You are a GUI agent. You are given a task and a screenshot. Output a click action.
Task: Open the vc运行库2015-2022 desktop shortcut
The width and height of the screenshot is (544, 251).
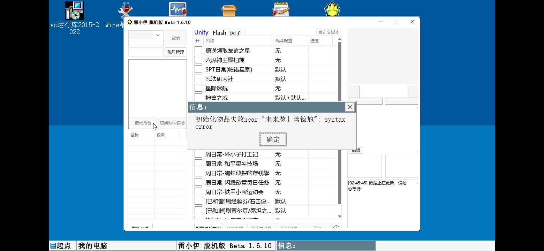[x=74, y=10]
